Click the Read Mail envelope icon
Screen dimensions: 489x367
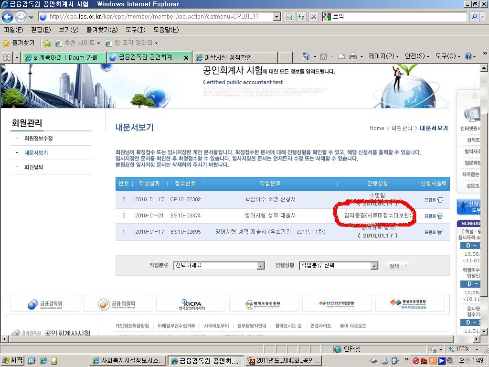click(x=341, y=56)
